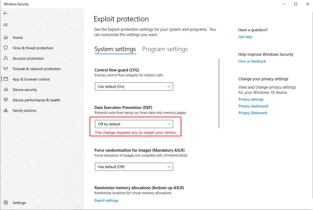Open Settings gear icon in sidebar

(6, 203)
